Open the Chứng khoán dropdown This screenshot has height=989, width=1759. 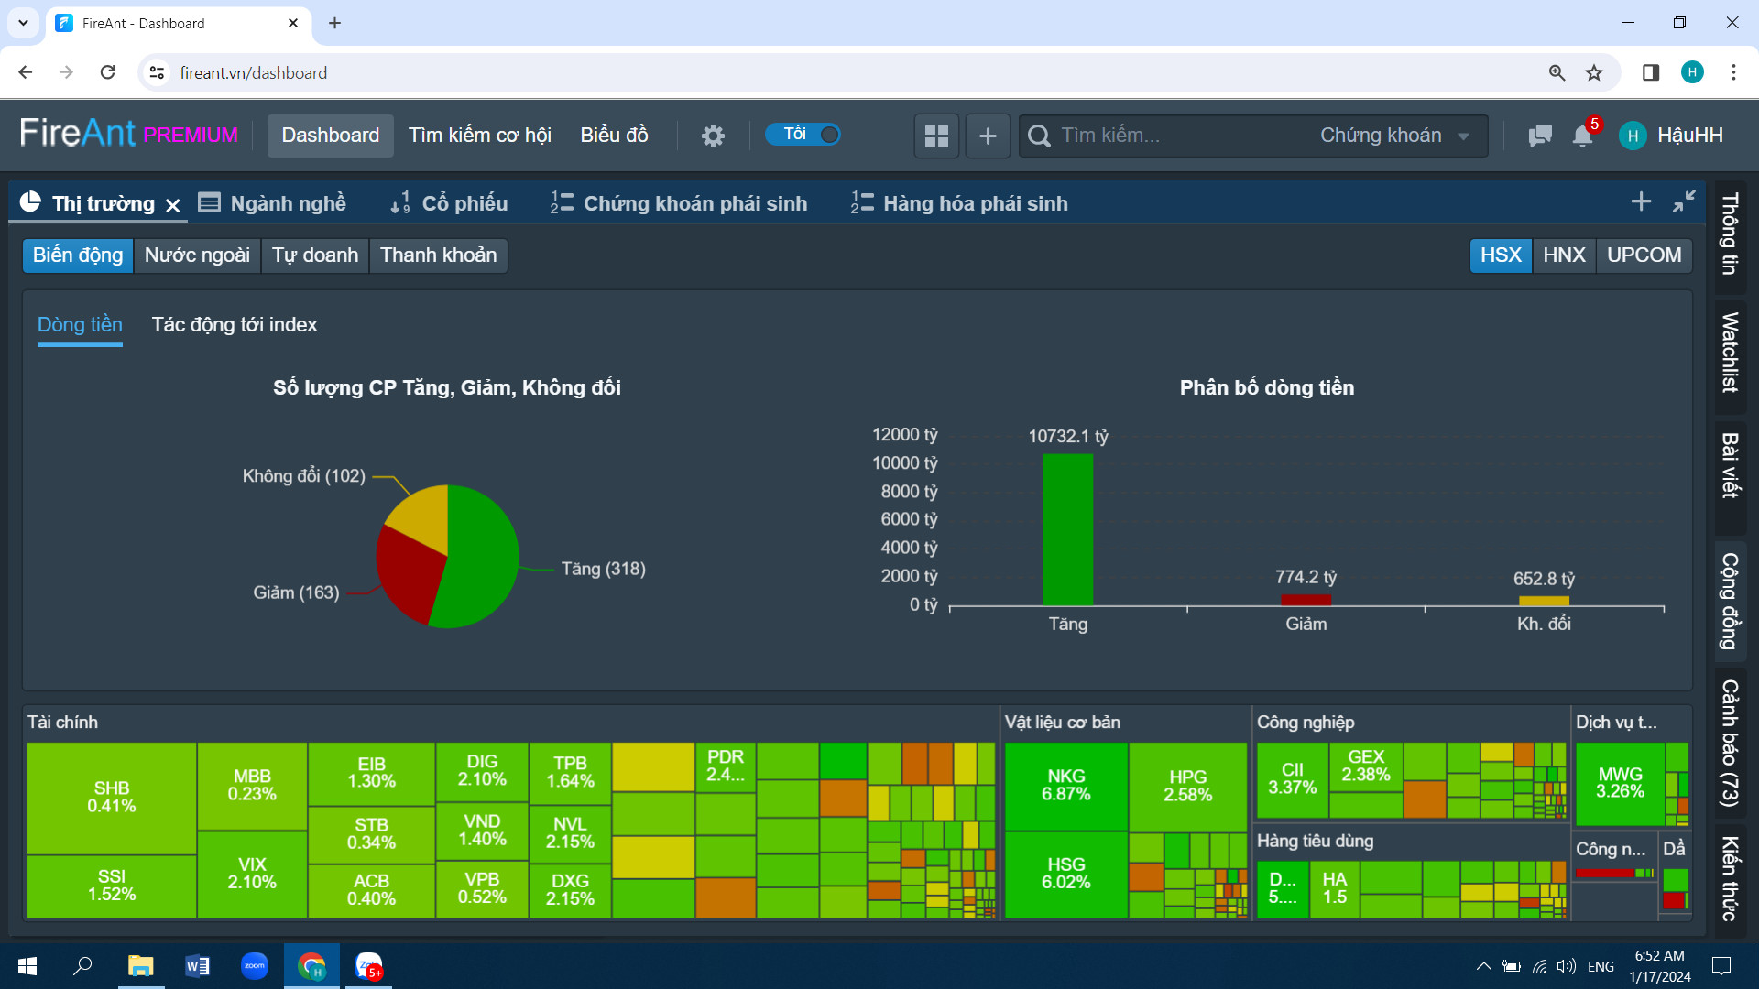pos(1394,136)
